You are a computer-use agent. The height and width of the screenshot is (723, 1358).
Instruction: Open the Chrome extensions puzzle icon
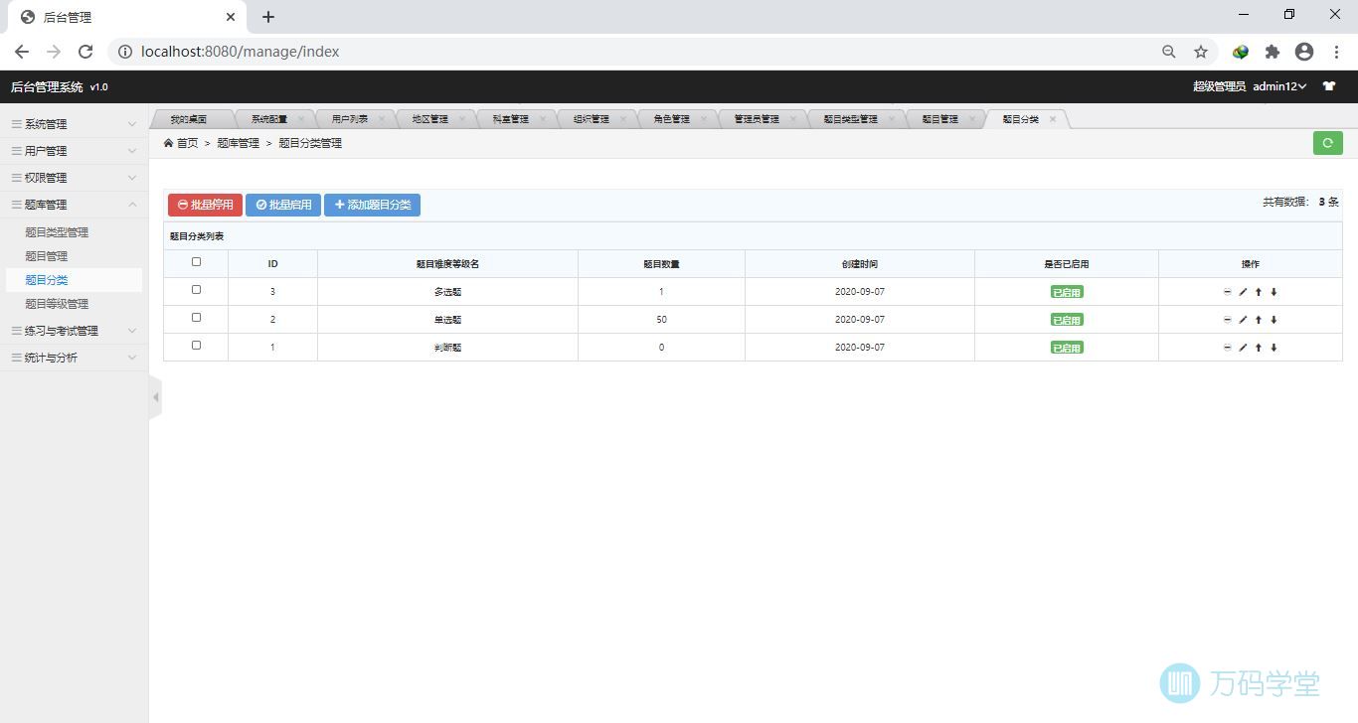pos(1272,52)
